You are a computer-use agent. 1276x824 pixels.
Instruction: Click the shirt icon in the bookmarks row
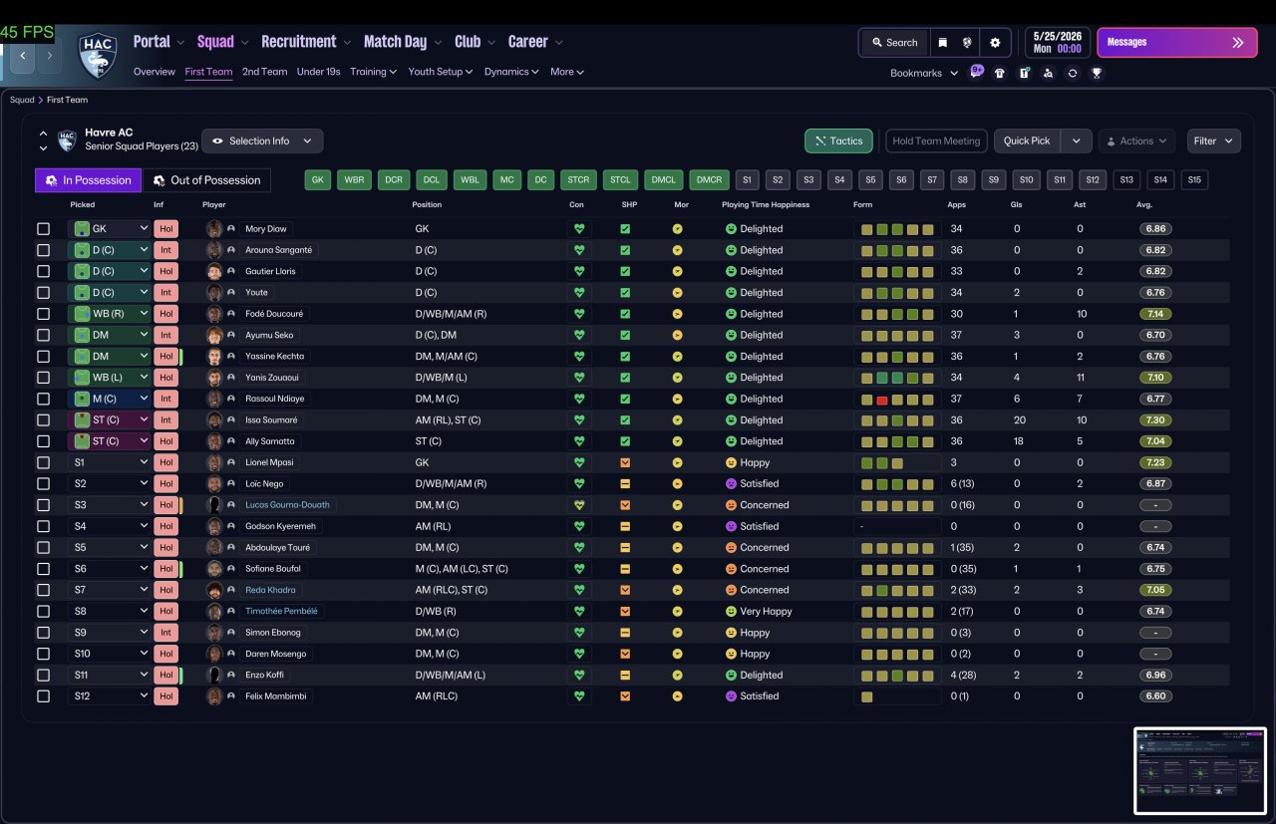point(1000,73)
